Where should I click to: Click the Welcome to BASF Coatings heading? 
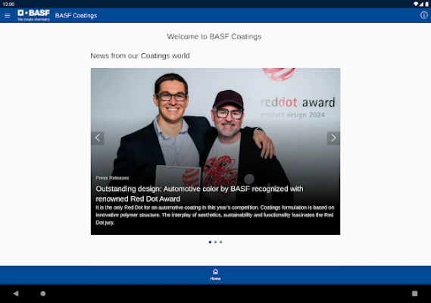tap(214, 36)
